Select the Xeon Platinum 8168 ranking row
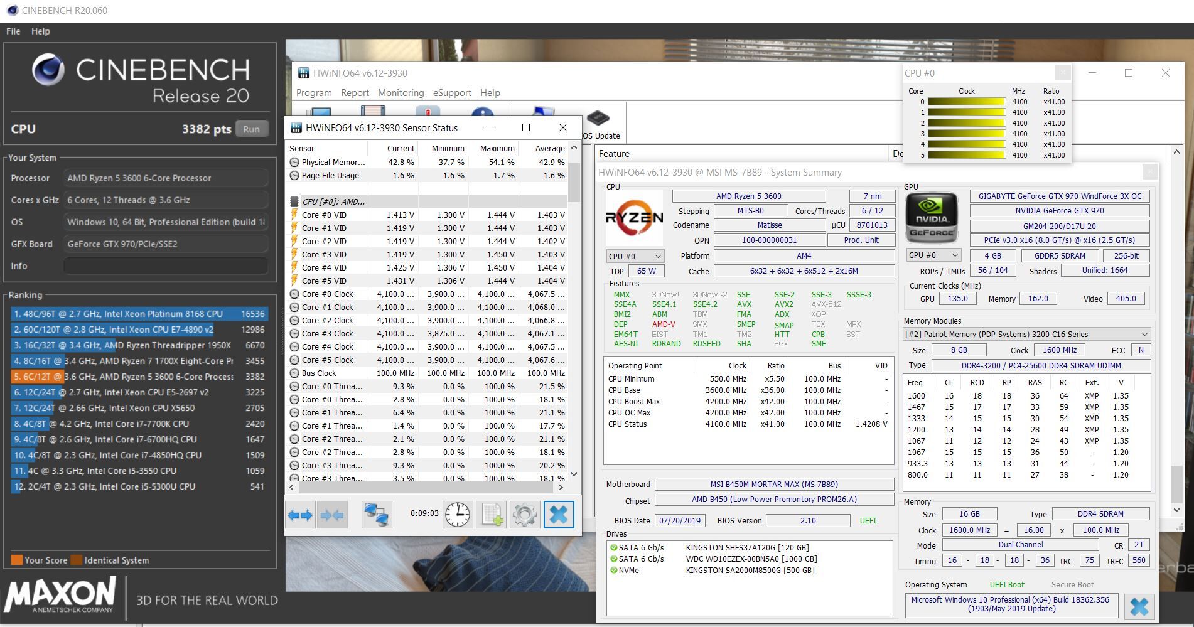This screenshot has height=627, width=1194. 139,314
